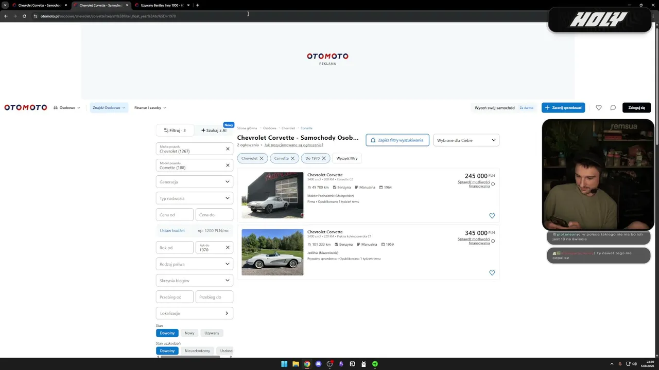
Task: Expand the Typ nadwozia dropdown
Action: pyautogui.click(x=195, y=198)
